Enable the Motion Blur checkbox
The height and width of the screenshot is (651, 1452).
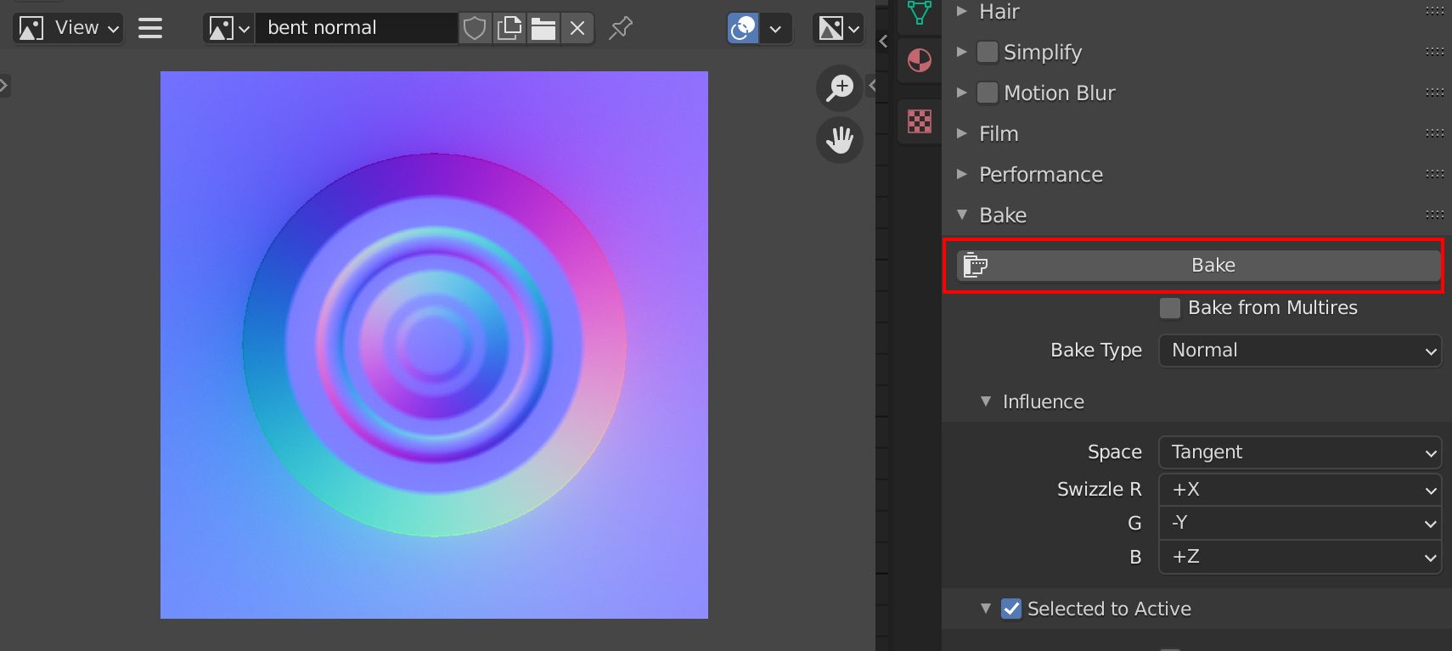988,93
